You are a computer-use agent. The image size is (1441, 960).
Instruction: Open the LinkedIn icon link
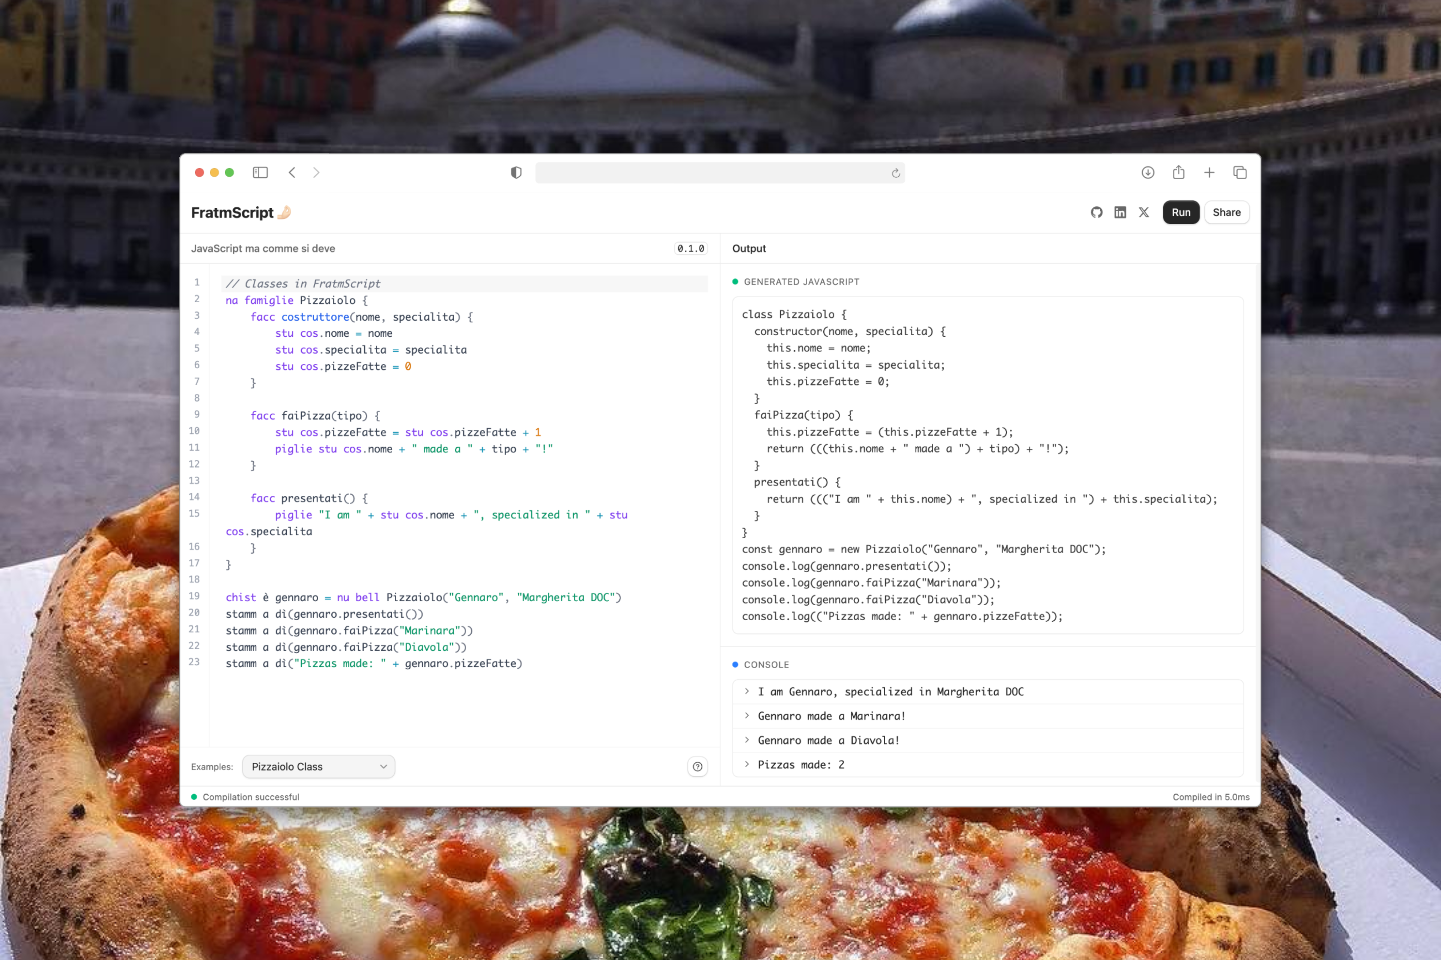click(1120, 213)
